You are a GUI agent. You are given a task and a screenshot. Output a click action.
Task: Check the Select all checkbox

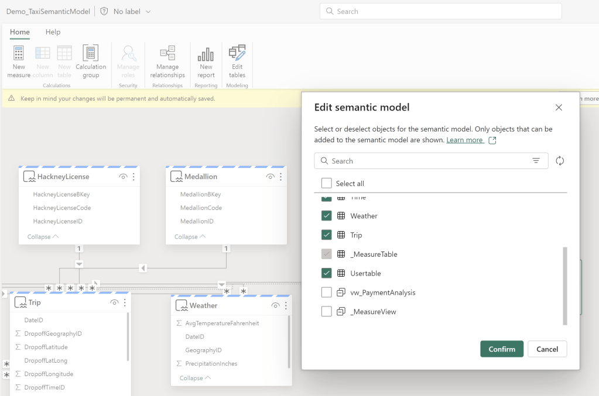(327, 183)
